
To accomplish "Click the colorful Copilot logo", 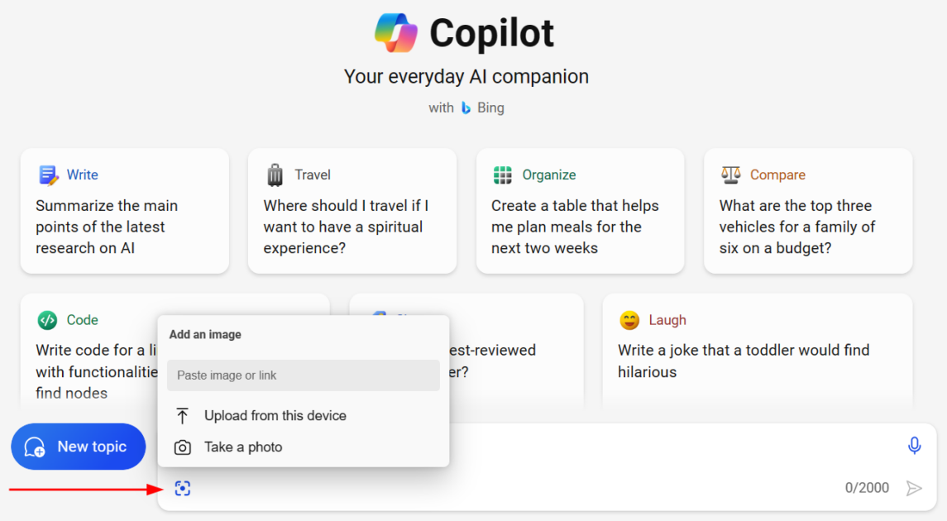I will tap(396, 32).
